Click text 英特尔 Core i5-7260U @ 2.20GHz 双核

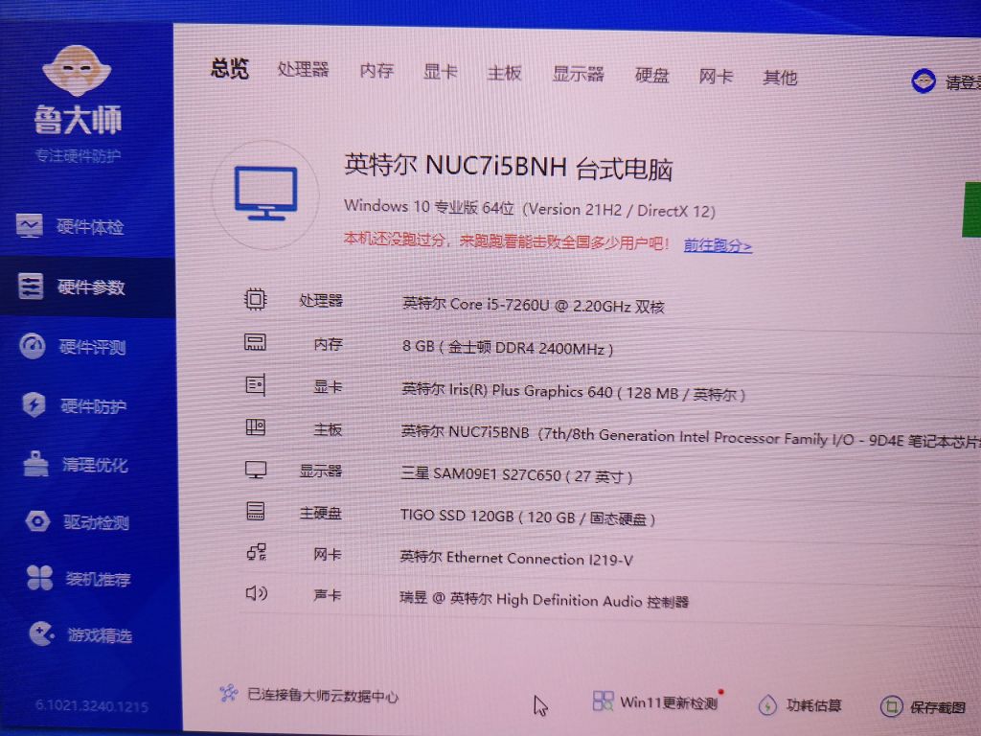[533, 306]
